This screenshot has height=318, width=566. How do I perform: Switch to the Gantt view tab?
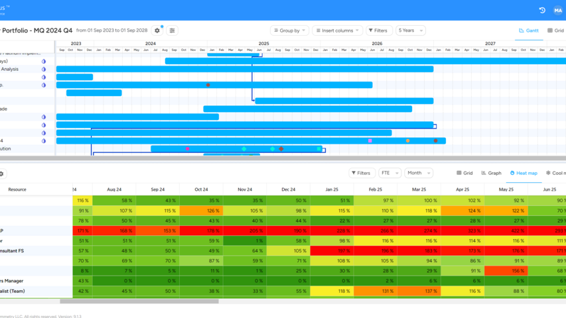pyautogui.click(x=529, y=30)
